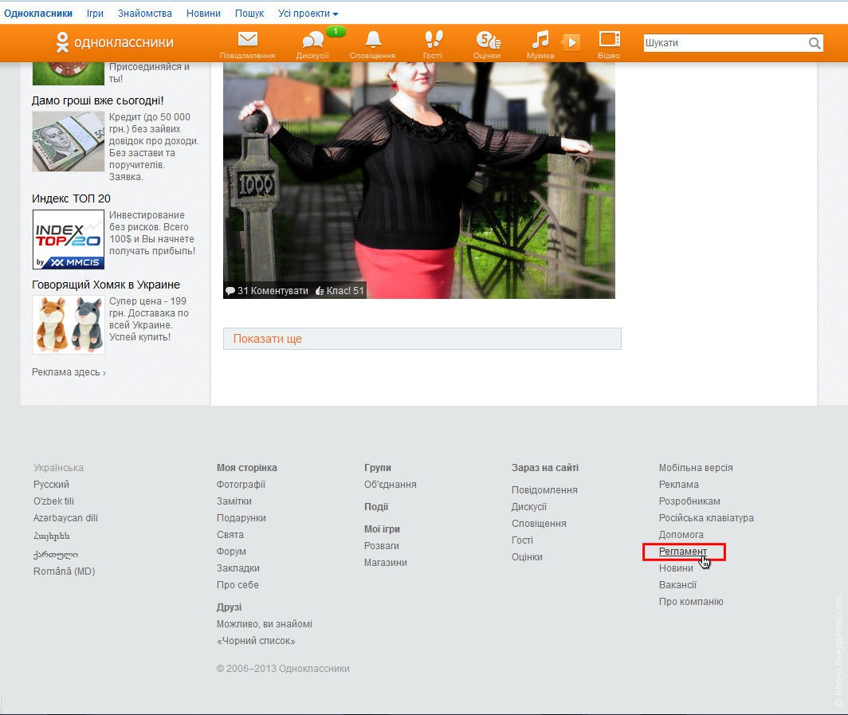This screenshot has width=848, height=715.
Task: Click the music play button icon
Action: point(571,42)
